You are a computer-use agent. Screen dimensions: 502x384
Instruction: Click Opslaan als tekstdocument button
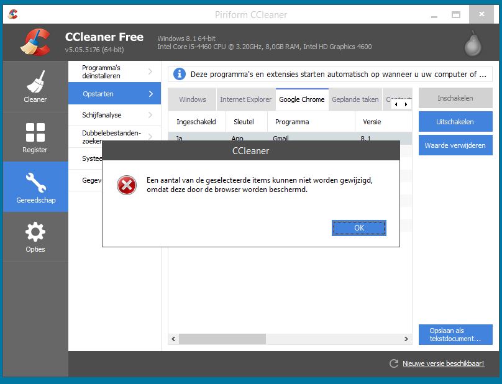455,335
